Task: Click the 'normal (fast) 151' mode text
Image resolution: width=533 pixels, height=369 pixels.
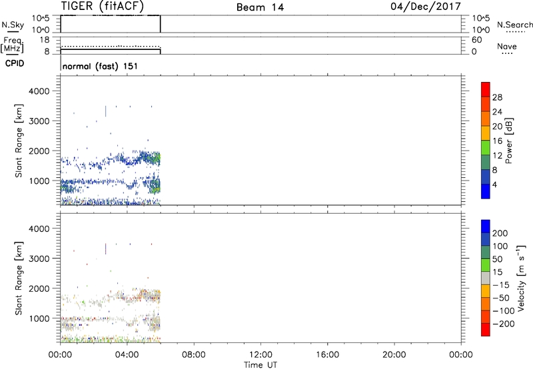Action: [101, 66]
